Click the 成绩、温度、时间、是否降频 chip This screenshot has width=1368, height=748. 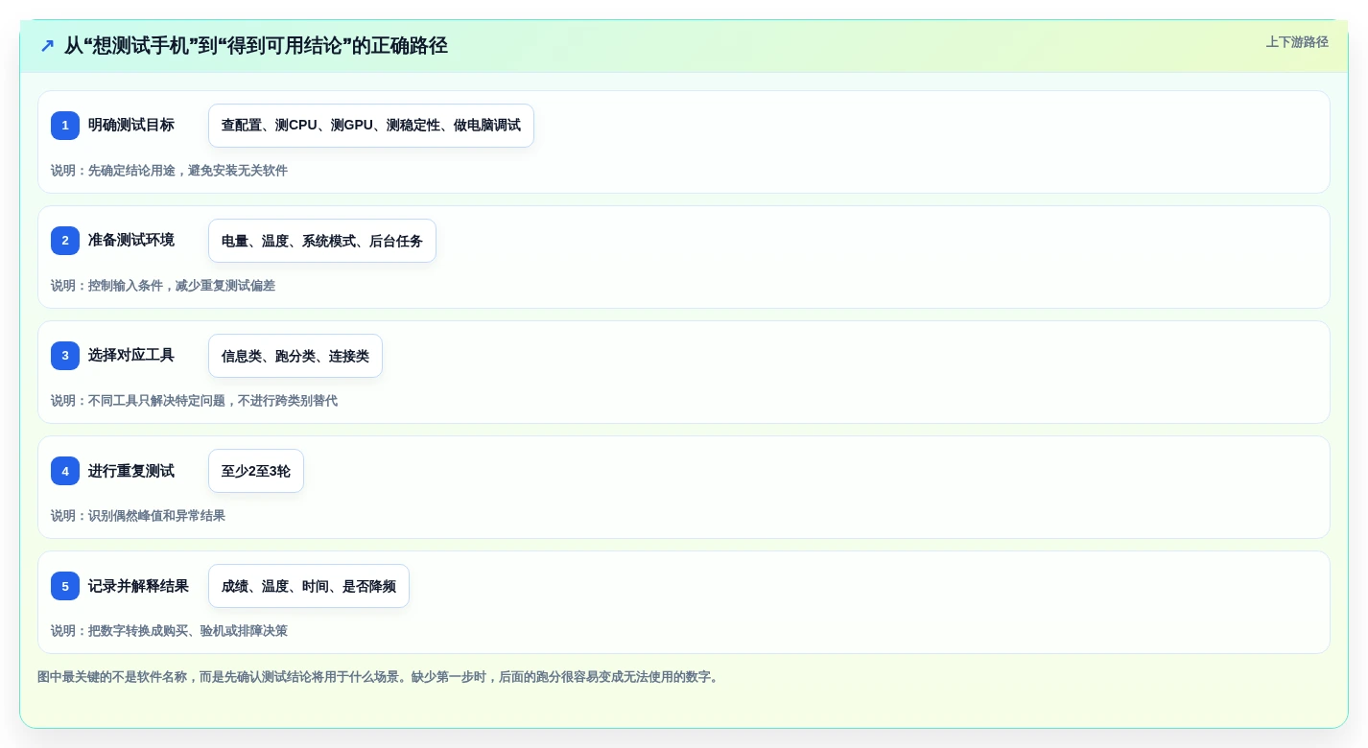309,586
